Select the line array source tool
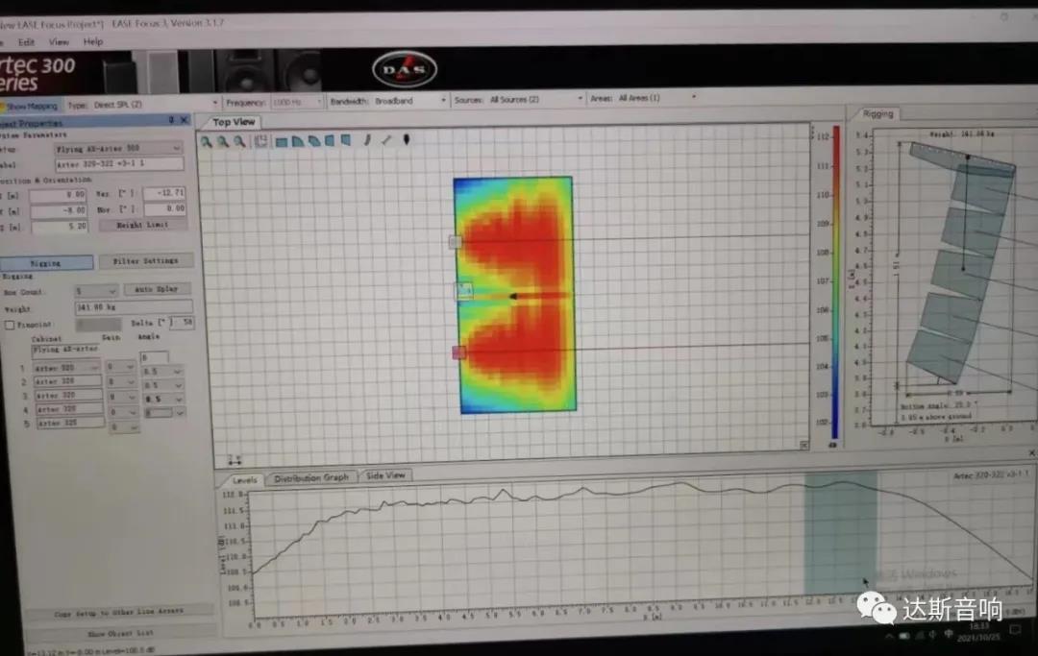 pos(367,140)
